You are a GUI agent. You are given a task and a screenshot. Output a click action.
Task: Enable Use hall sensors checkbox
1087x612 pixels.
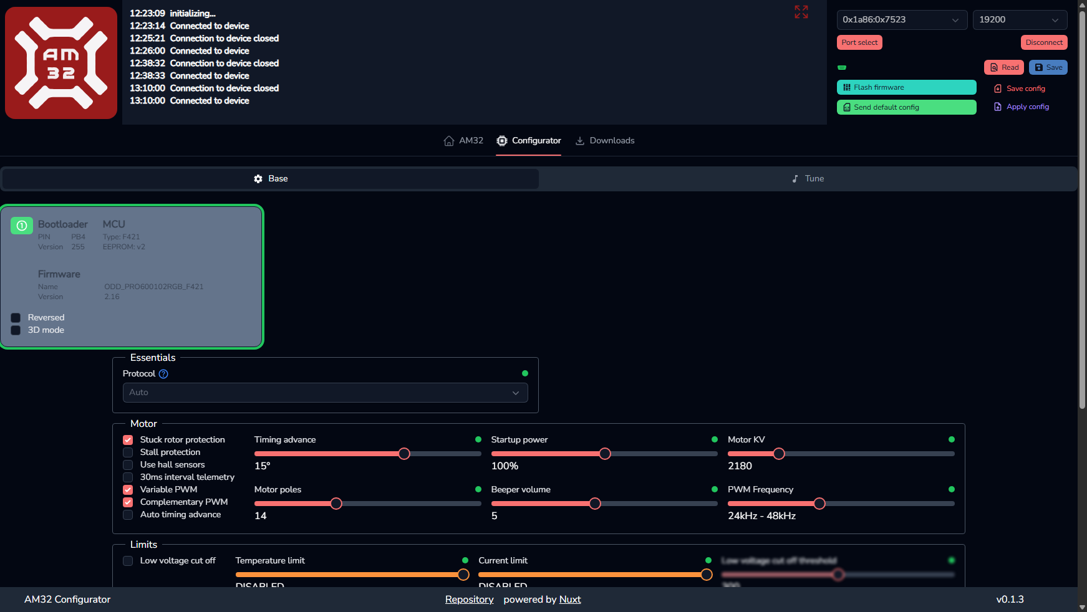[x=128, y=465]
